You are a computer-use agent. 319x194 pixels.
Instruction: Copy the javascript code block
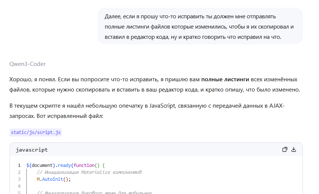coord(285,149)
